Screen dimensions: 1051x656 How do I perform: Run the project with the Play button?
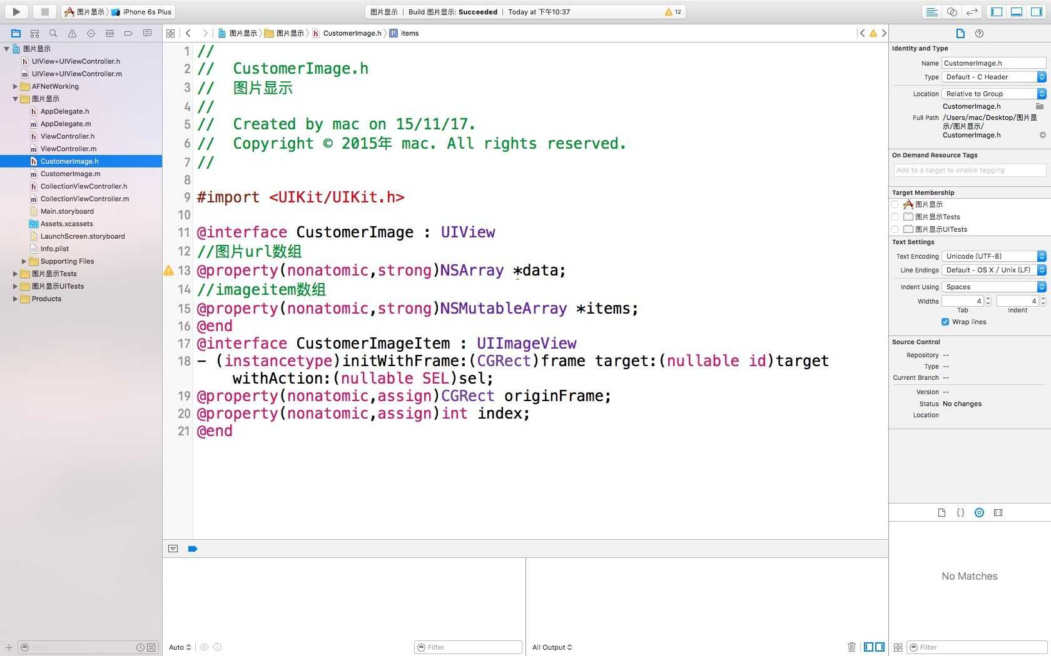point(17,11)
